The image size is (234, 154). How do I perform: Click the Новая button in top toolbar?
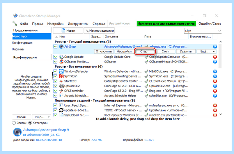[x=68, y=30]
